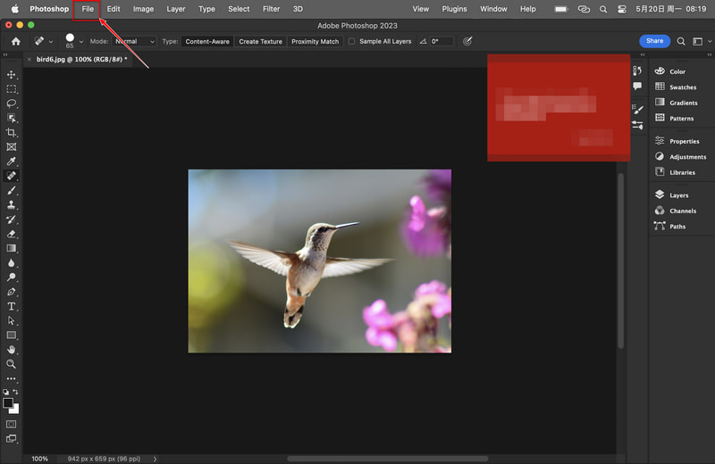Enable Sample All Layers checkbox
This screenshot has height=464, width=715.
coord(351,41)
